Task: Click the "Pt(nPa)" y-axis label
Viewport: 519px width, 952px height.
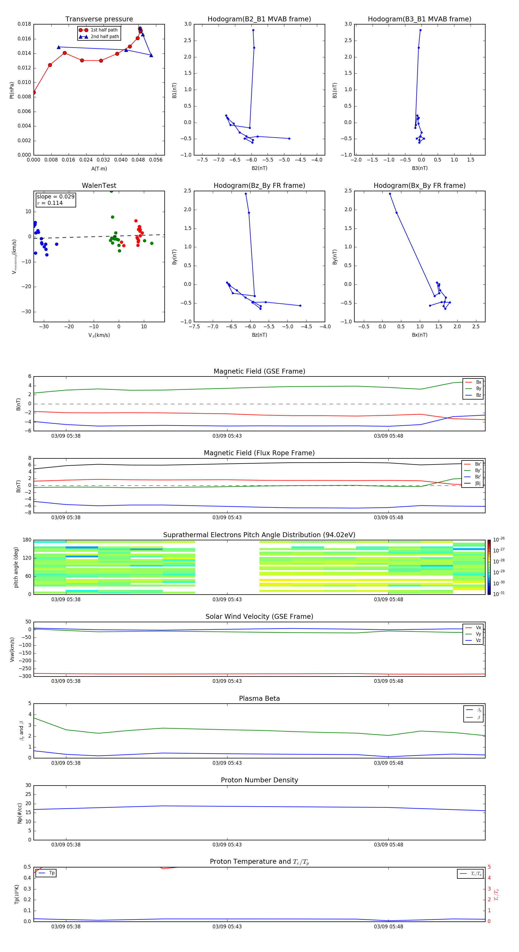Action: click(x=12, y=90)
